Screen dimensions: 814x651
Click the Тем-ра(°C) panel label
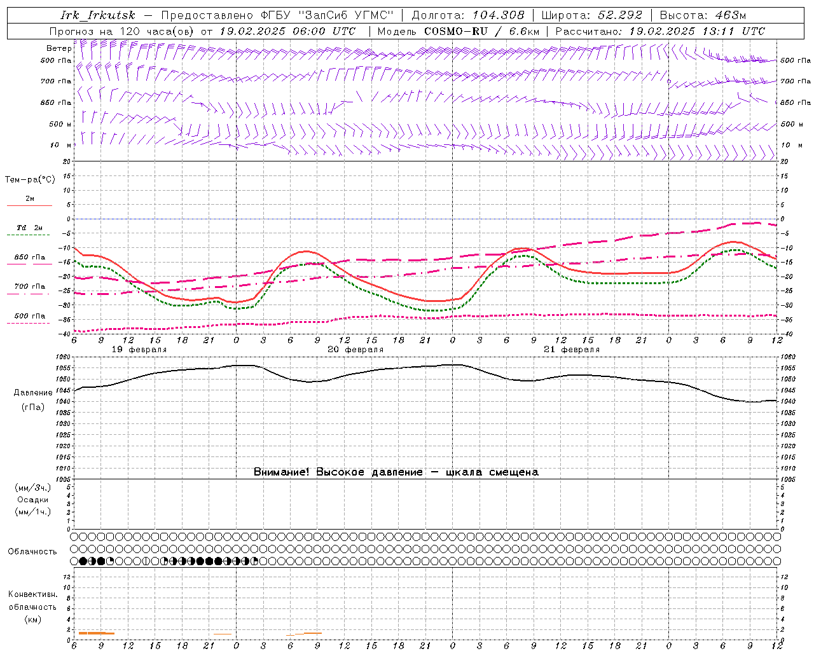[x=30, y=180]
